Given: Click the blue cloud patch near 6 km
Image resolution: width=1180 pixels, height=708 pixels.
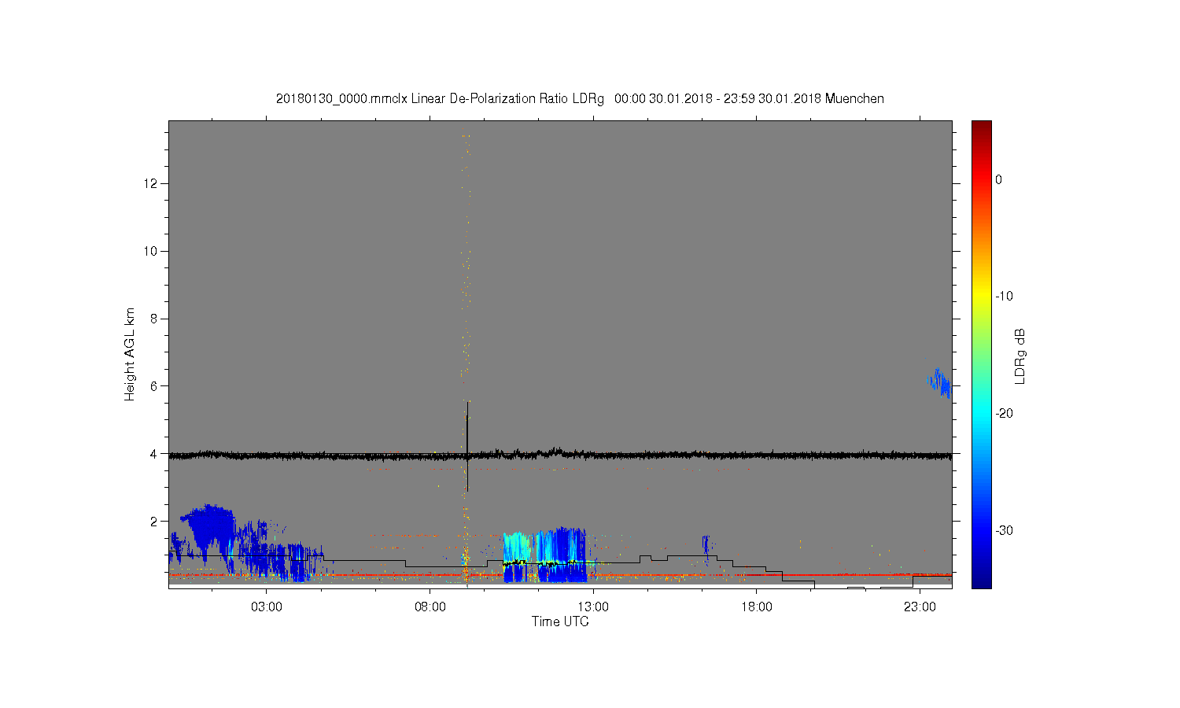Looking at the screenshot, I should pos(939,384).
